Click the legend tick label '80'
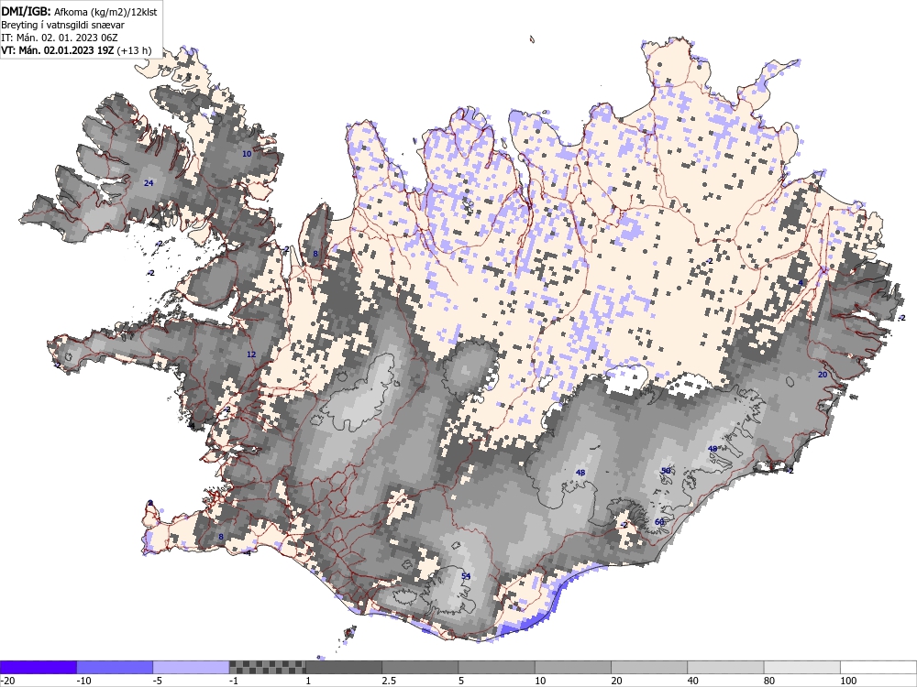 click(769, 681)
